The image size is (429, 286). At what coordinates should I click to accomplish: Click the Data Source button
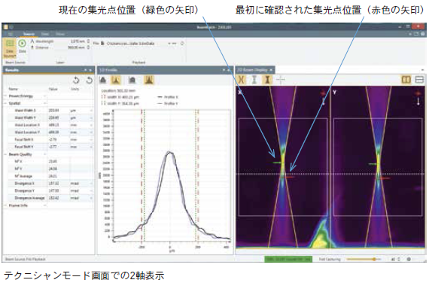click(x=10, y=48)
